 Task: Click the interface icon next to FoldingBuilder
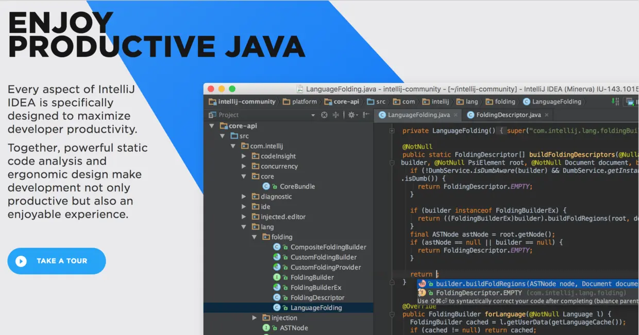point(277,277)
